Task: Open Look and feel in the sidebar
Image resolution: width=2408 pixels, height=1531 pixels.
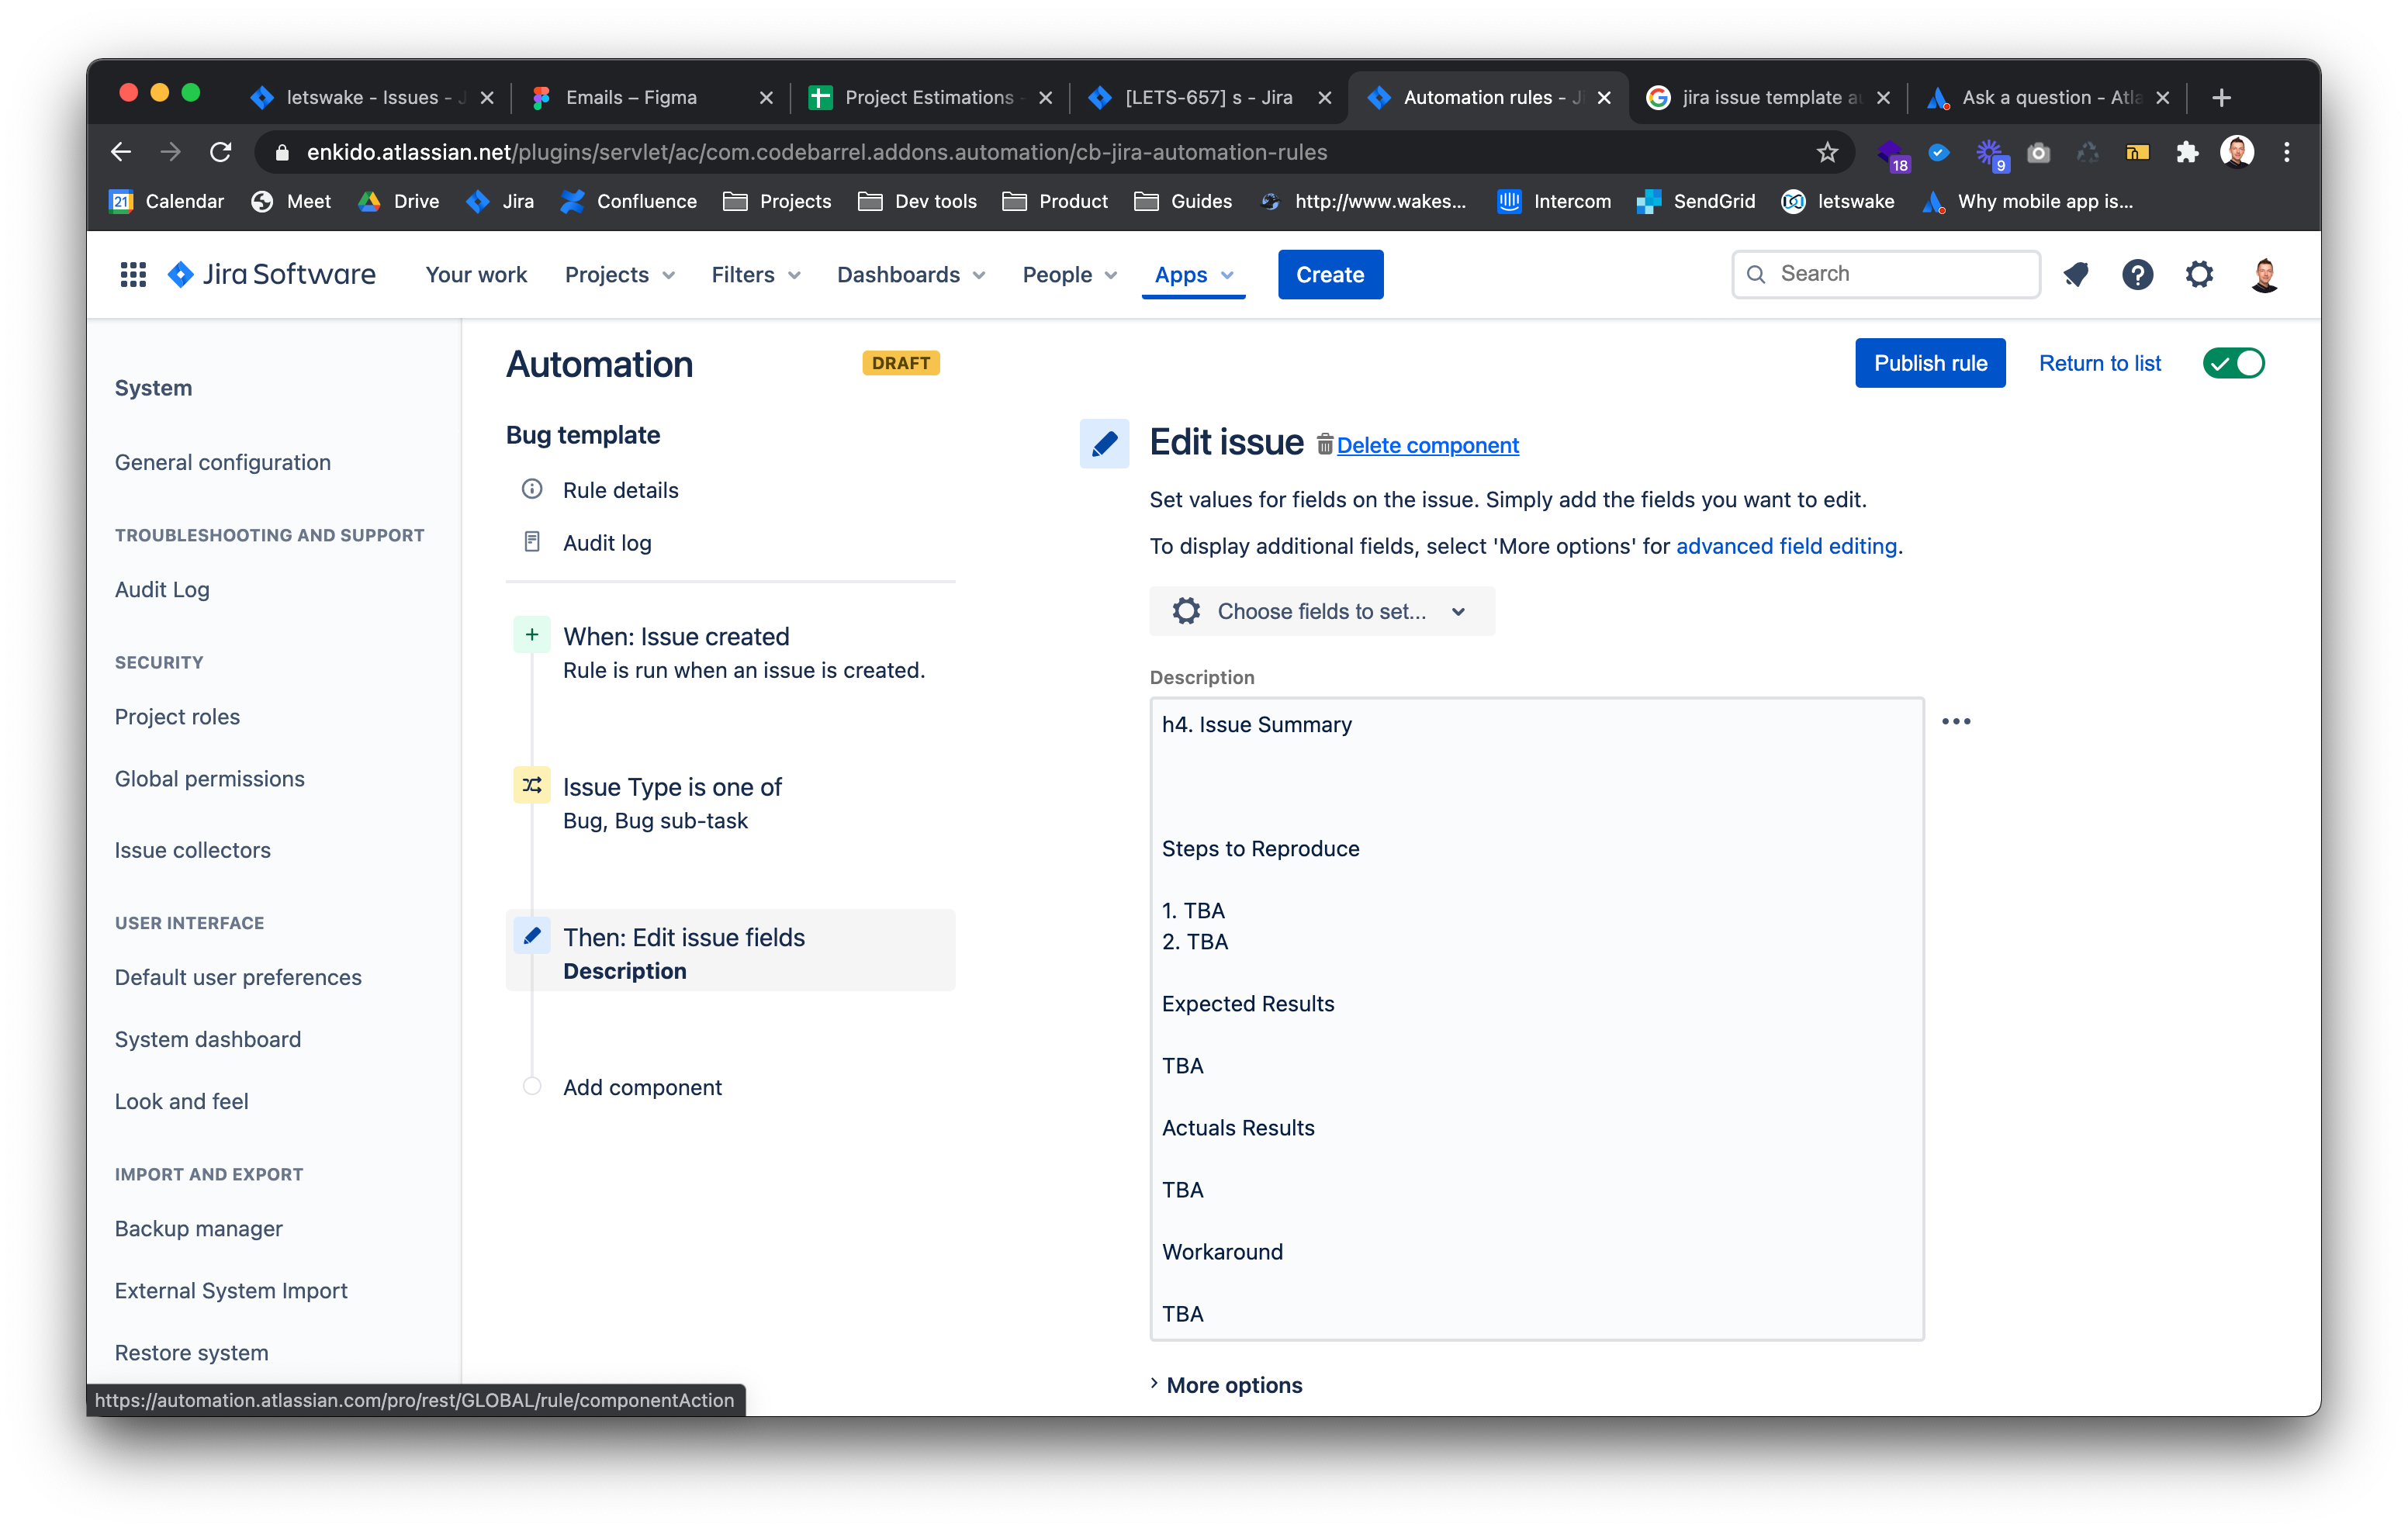Action: [181, 1101]
